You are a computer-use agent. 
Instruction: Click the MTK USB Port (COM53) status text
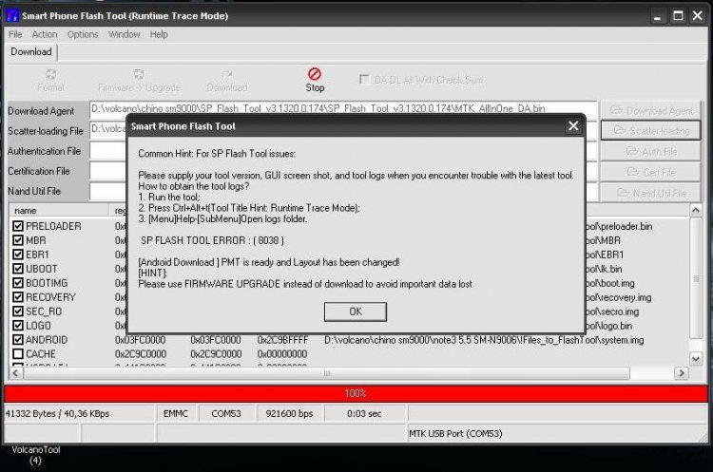click(455, 433)
